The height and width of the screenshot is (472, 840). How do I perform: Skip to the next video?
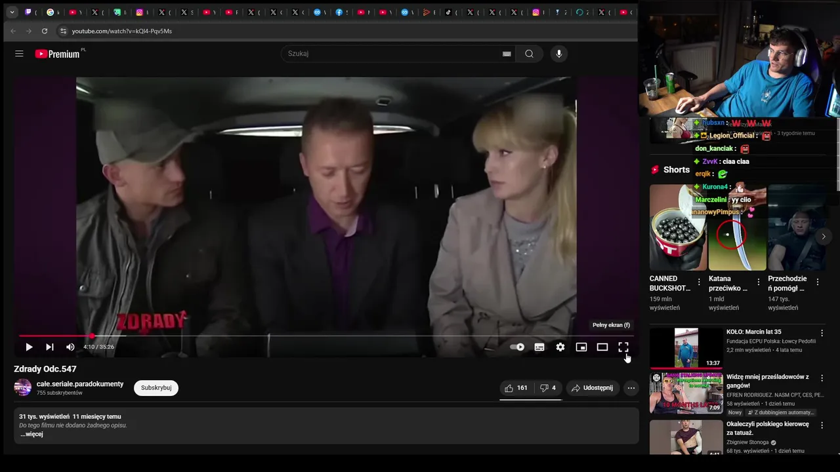[x=49, y=347]
